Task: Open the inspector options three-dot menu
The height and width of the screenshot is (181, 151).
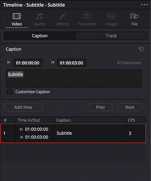Action: coord(144,5)
